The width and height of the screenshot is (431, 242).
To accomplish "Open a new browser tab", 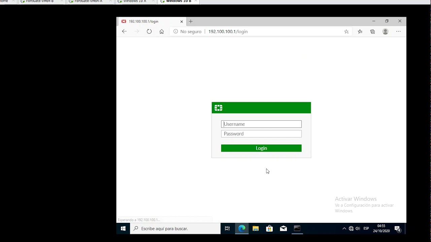I will [191, 21].
